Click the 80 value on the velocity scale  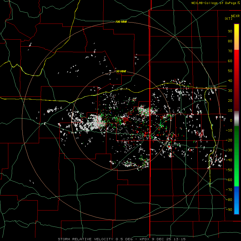[x=230, y=41]
